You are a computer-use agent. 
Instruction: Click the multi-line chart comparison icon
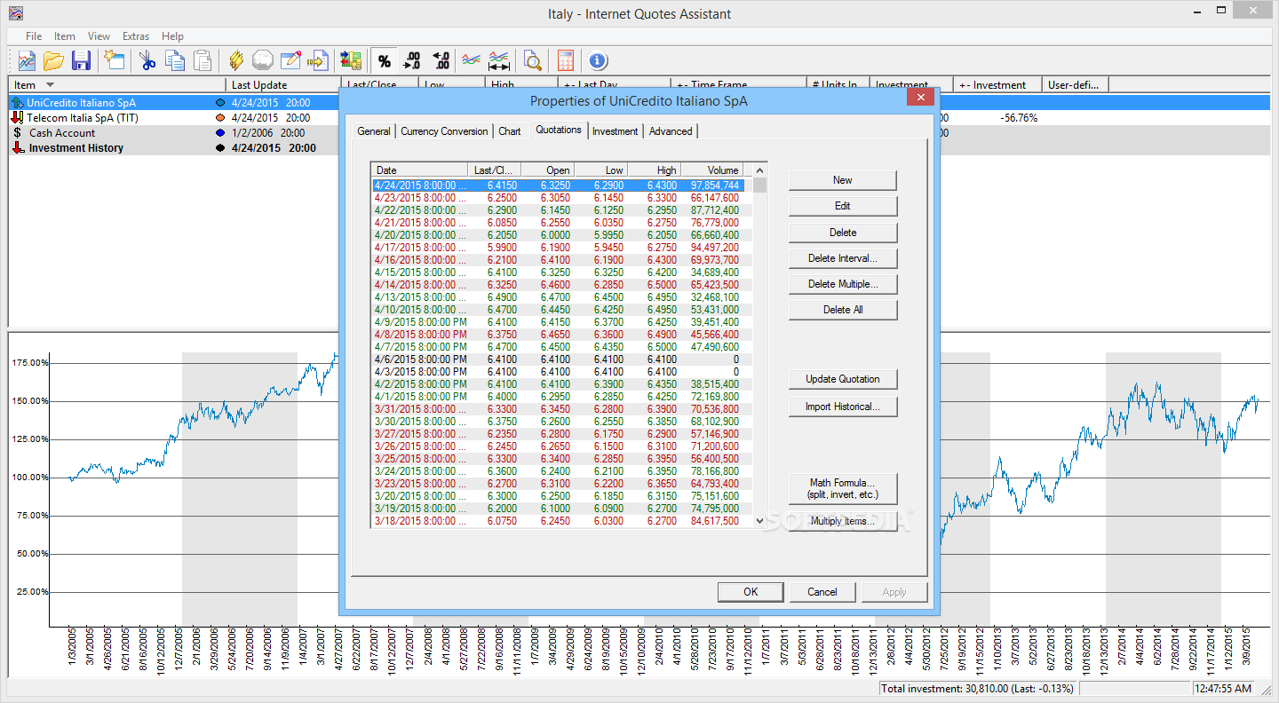471,60
